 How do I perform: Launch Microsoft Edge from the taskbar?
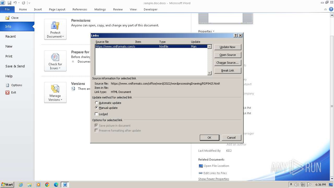click(56, 185)
